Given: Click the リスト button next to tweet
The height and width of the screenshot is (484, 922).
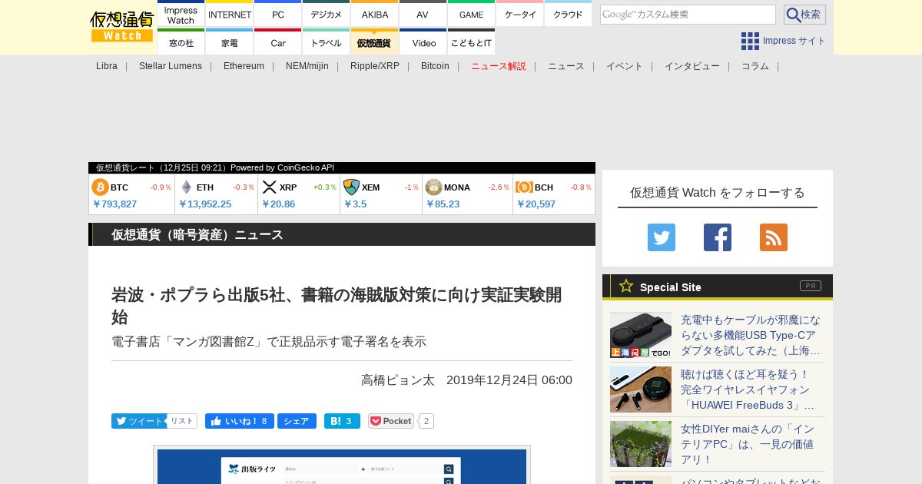Looking at the screenshot, I should coord(181,421).
